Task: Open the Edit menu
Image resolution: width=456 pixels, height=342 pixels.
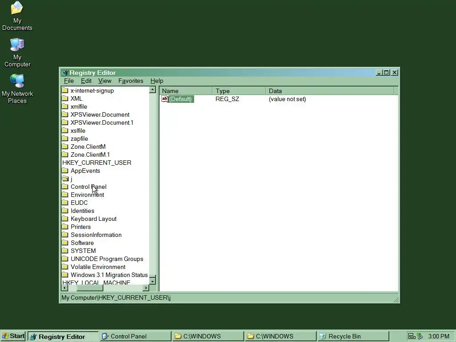Action: pyautogui.click(x=86, y=81)
